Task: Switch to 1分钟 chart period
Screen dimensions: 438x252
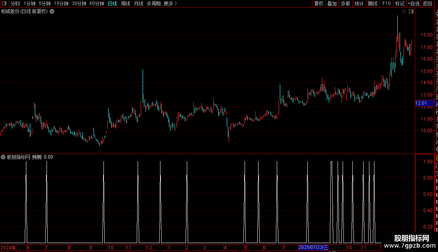Action: 29,3
